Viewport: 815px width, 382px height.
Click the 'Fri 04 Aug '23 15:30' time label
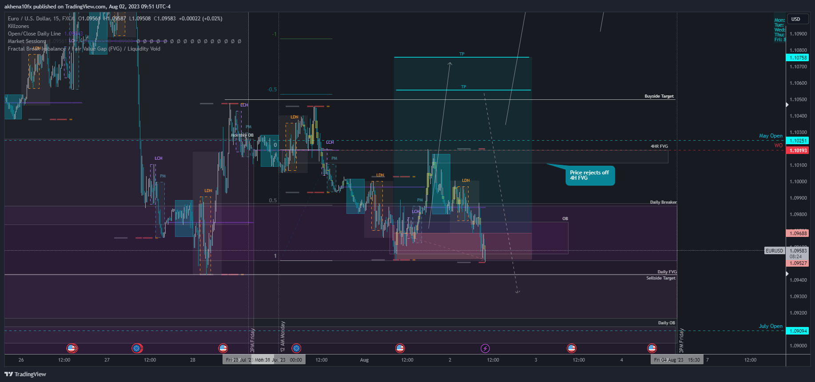point(677,360)
